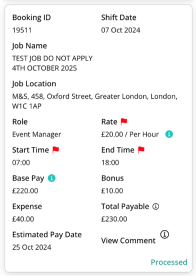The width and height of the screenshot is (196, 277).
Task: Click the estimated pay date 25 Oct 2024
Action: point(31,247)
